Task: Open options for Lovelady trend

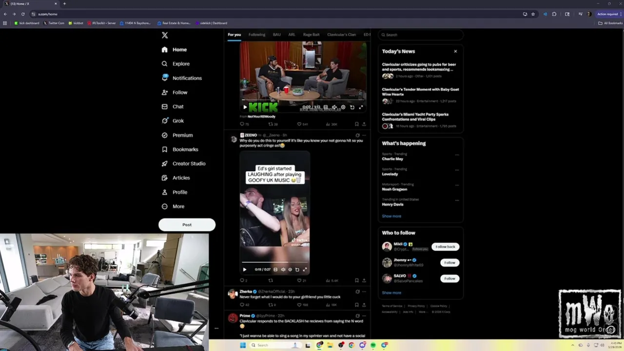Action: [x=457, y=170]
